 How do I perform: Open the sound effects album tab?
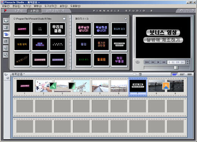pyautogui.click(x=6, y=48)
